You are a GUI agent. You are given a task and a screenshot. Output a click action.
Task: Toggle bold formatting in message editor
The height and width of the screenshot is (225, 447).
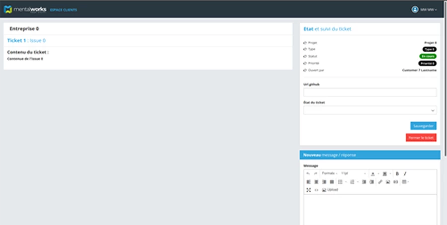click(397, 173)
